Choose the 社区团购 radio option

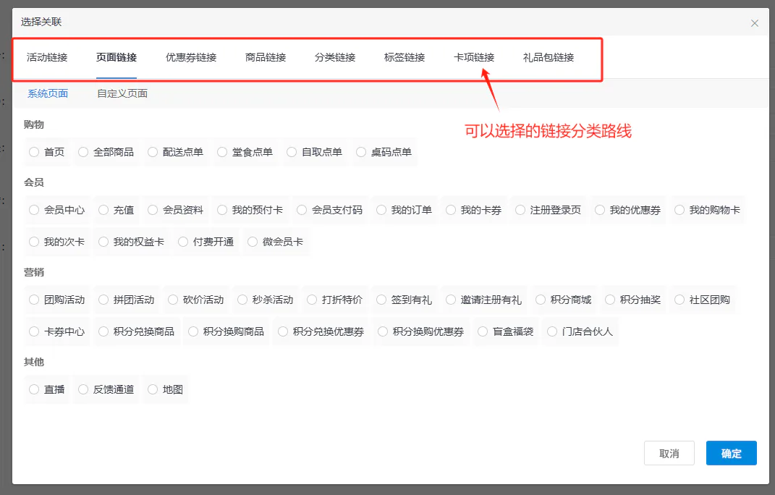pos(679,300)
